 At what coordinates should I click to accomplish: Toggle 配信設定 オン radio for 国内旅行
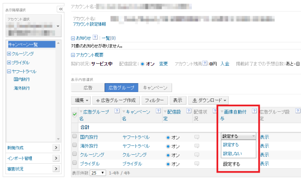pyautogui.click(x=168, y=137)
